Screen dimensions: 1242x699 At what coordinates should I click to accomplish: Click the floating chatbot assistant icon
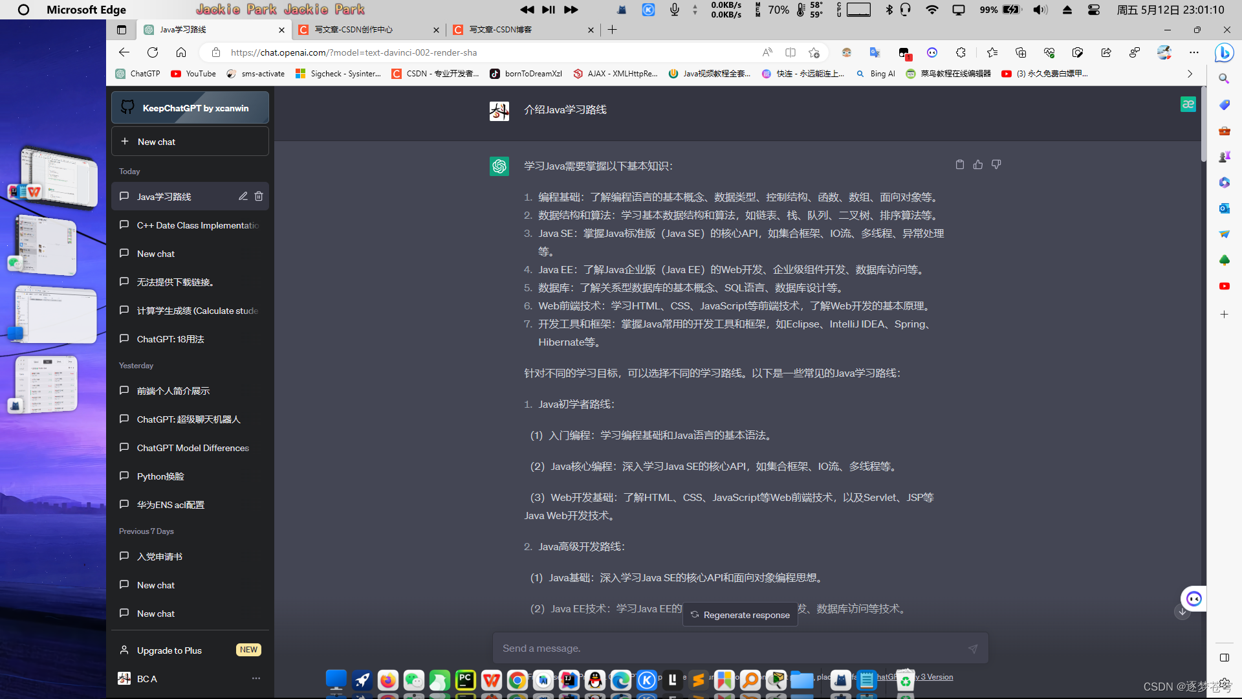pos(1194,599)
